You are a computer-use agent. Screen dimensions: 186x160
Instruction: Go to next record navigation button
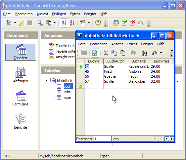[x=166, y=139]
